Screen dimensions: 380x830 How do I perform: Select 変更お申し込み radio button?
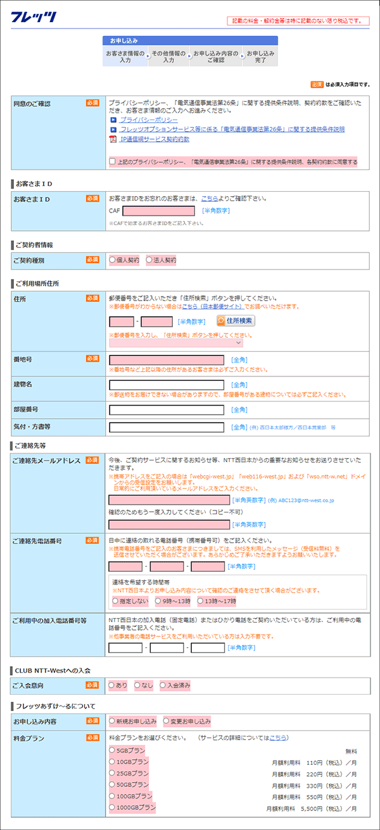[167, 721]
